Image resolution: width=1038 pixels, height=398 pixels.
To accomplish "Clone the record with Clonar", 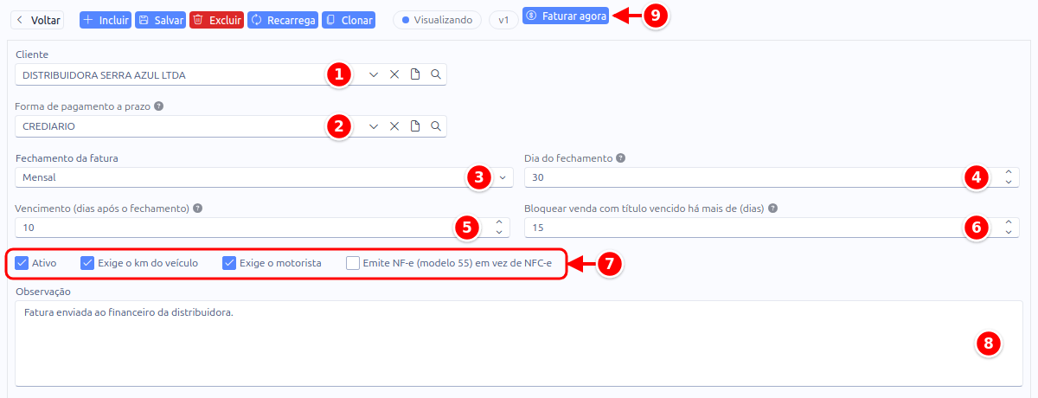I will click(349, 19).
